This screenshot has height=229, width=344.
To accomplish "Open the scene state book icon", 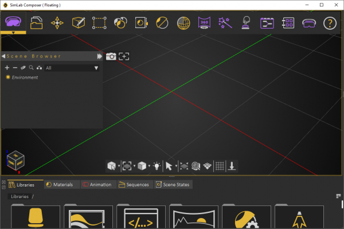I will point(142,23).
